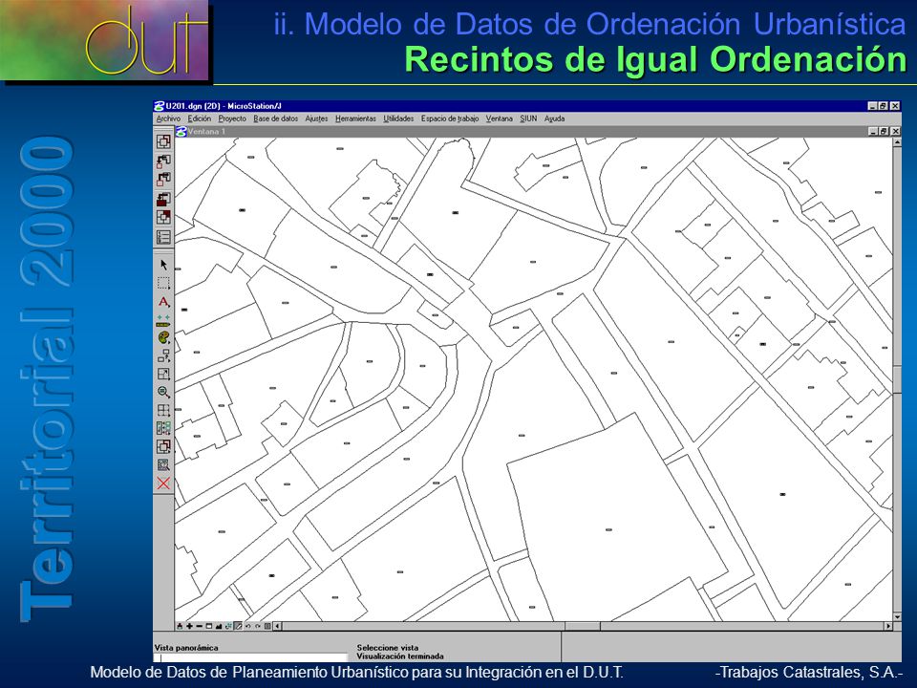The height and width of the screenshot is (688, 917).
Task: Open the Base de datos menu
Action: pos(275,118)
